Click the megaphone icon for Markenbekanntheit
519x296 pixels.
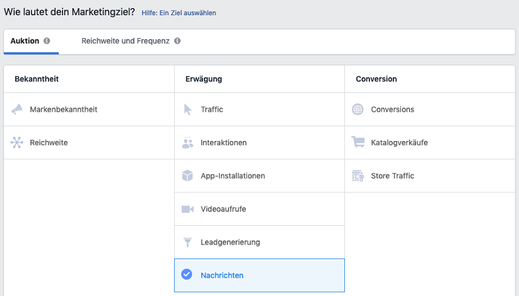tap(17, 109)
